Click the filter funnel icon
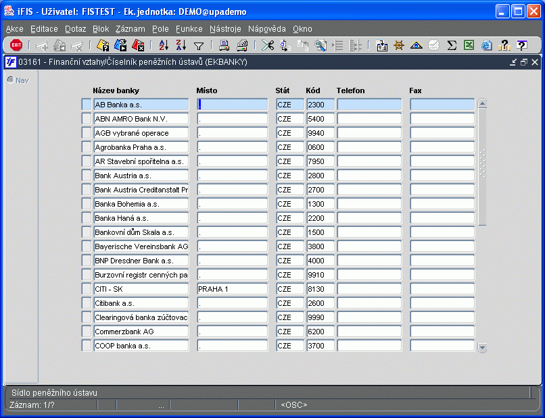 point(199,46)
